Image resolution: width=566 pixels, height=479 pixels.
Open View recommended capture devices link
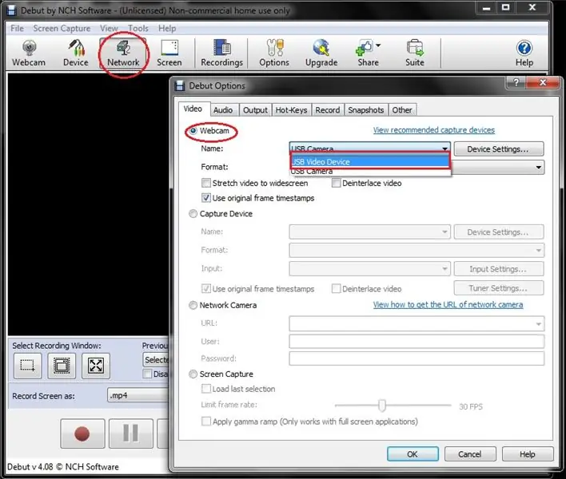pos(434,130)
